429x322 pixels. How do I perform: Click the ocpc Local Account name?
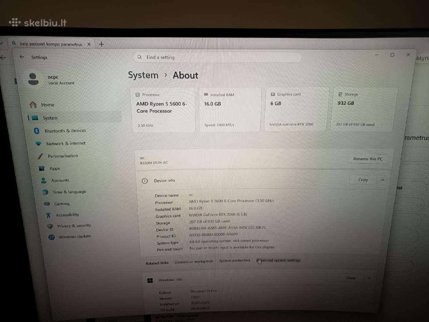point(61,80)
